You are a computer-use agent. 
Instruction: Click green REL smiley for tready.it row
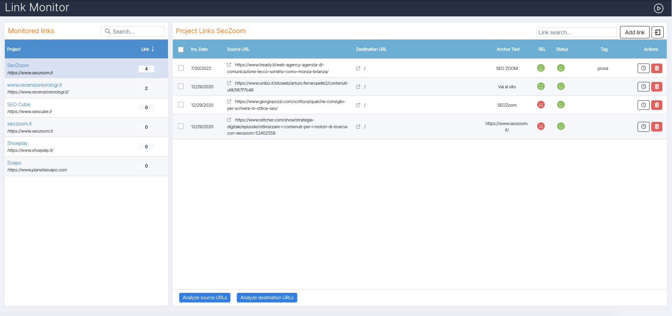[x=541, y=68]
